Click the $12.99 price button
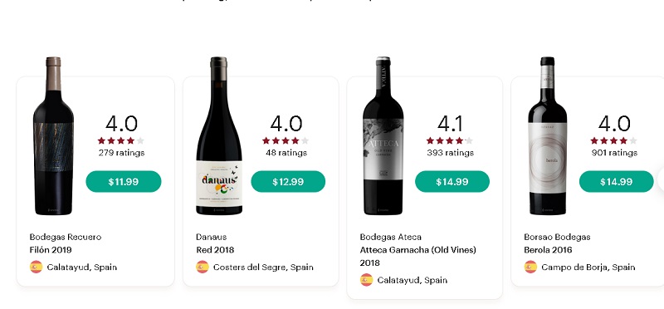Image resolution: width=664 pixels, height=309 pixels. click(x=288, y=181)
